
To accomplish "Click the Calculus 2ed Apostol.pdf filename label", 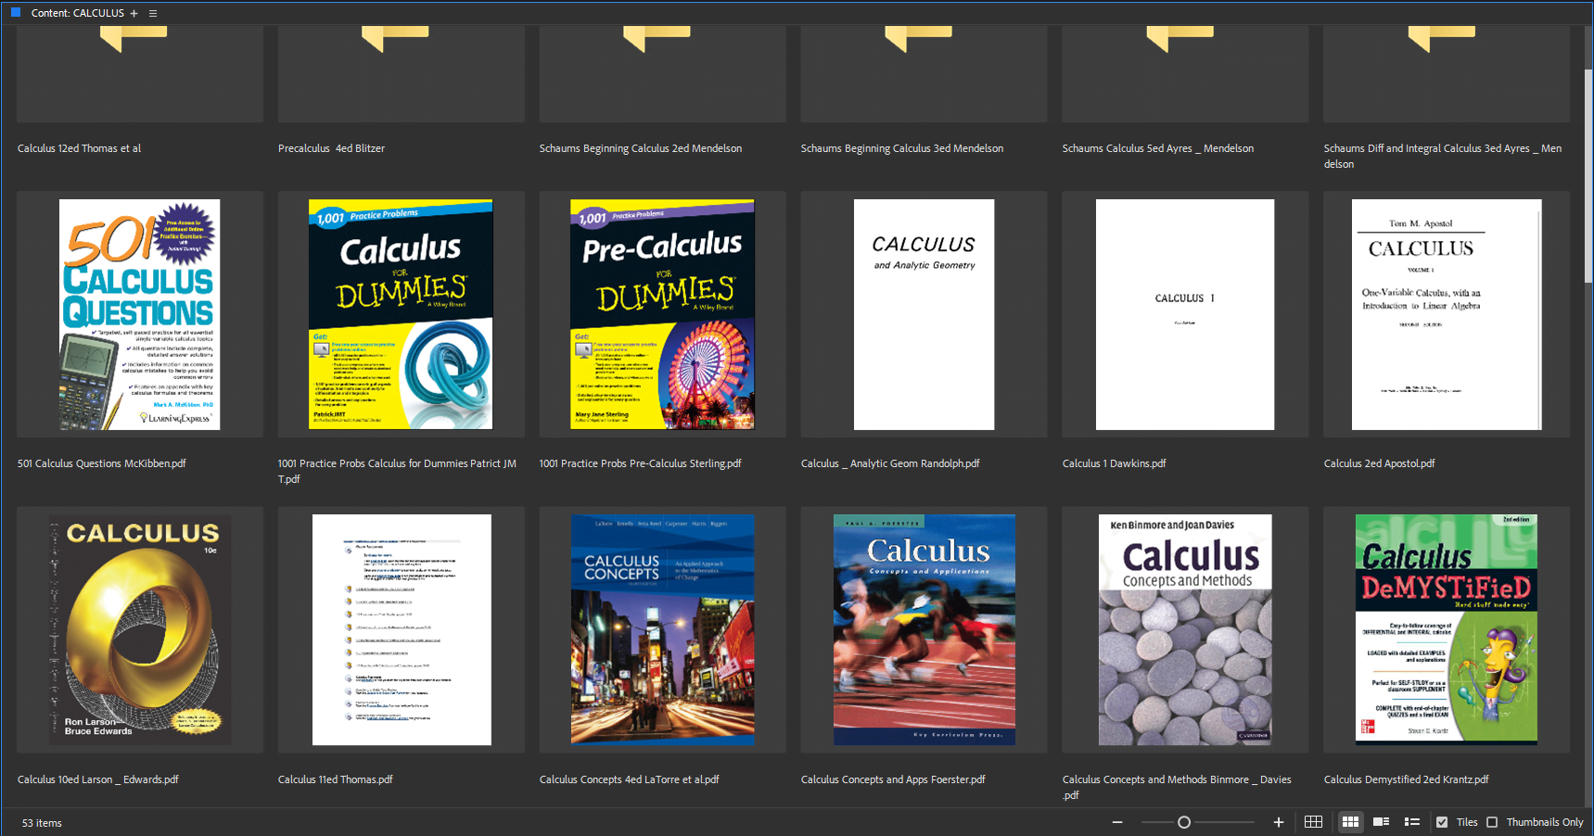I will pyautogui.click(x=1379, y=463).
